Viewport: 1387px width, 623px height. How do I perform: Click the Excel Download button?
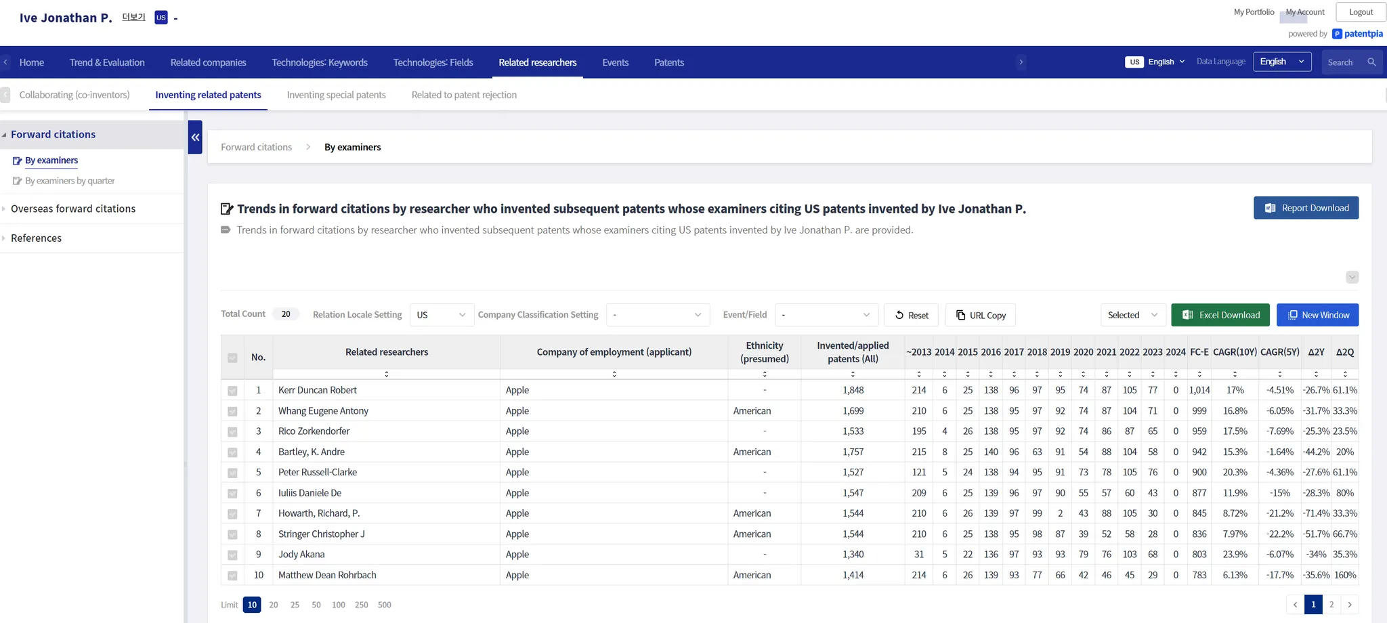tap(1220, 315)
